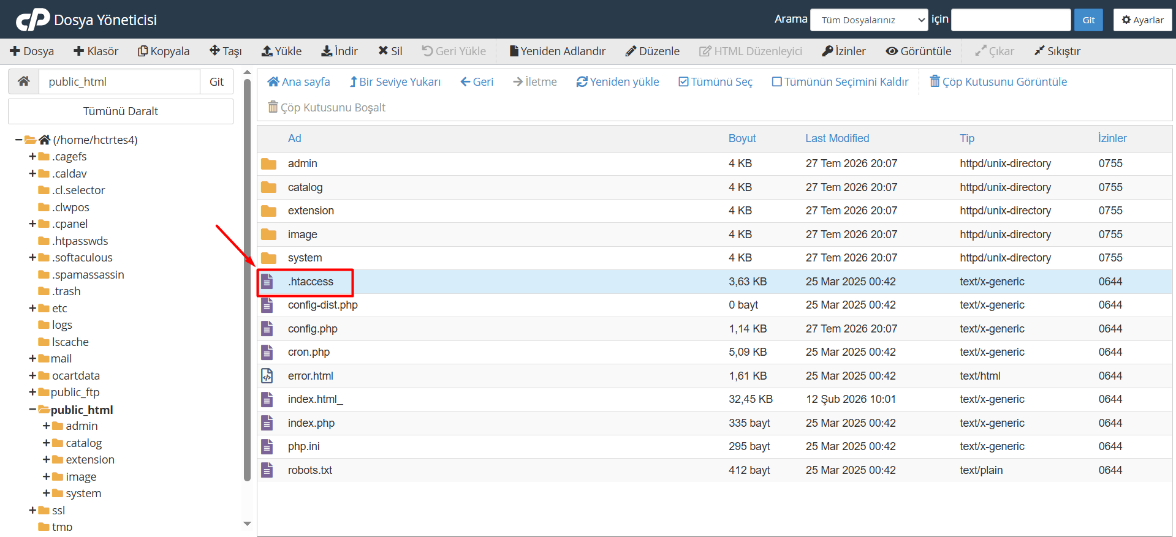Expand the ocartdata tree folder
Screen dimensions: 1176x537
(32, 376)
